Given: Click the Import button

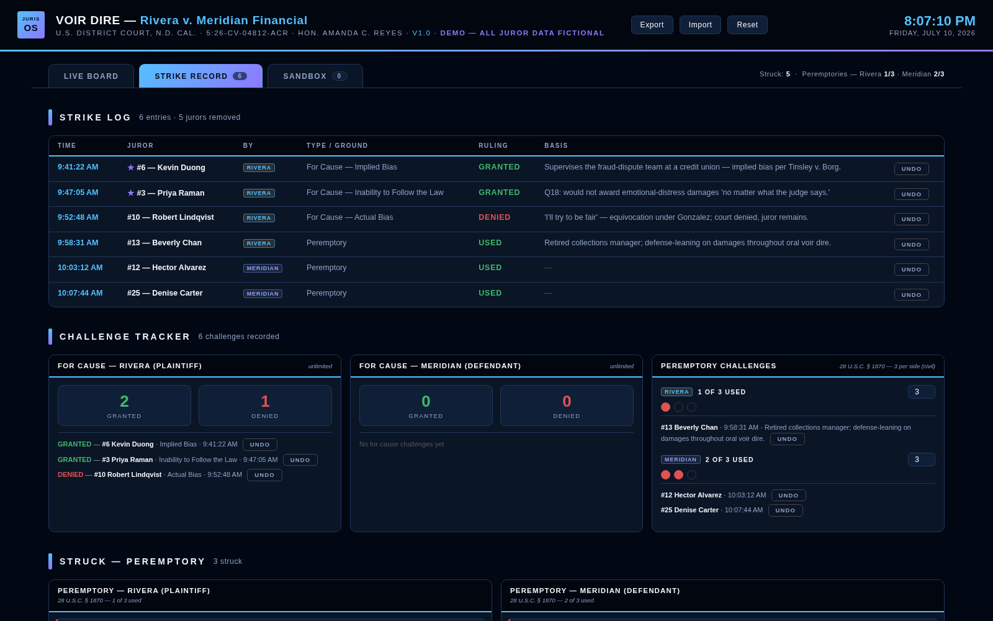Looking at the screenshot, I should pos(700,25).
